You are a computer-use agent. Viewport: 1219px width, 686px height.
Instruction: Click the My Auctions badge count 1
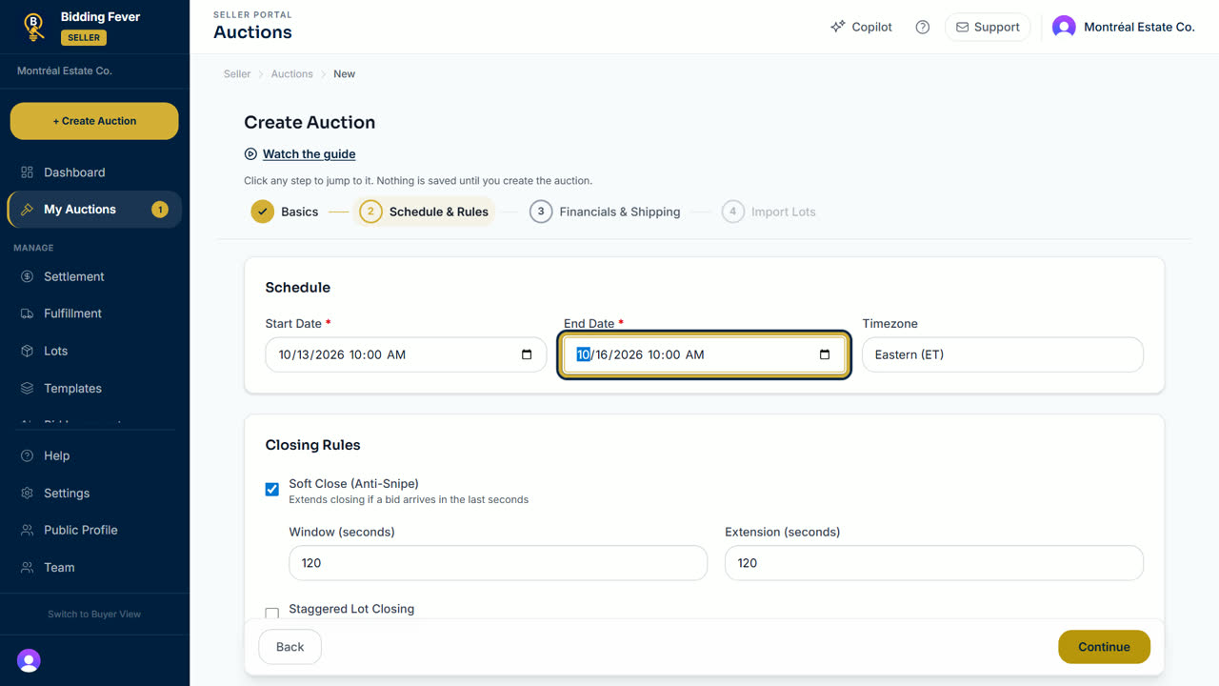[x=160, y=210]
